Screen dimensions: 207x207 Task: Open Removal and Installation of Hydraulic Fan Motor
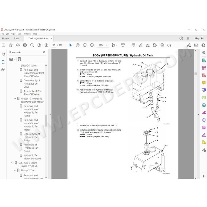coord(31,125)
